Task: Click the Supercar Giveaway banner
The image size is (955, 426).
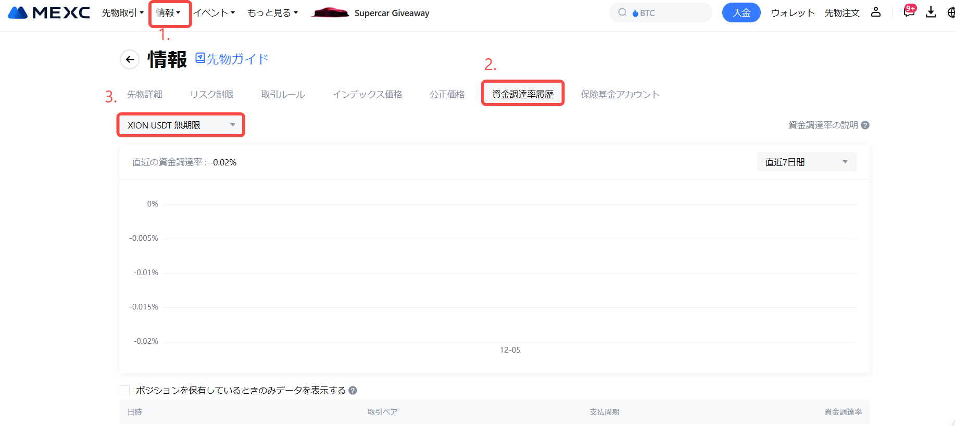Action: tap(371, 13)
